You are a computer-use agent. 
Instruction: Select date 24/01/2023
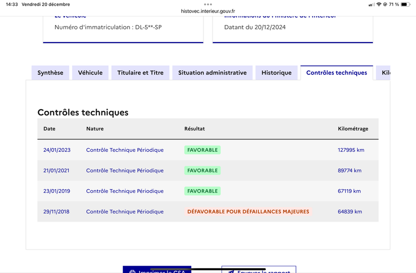point(57,150)
